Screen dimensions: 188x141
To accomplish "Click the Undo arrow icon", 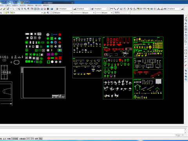I will (8, 9).
